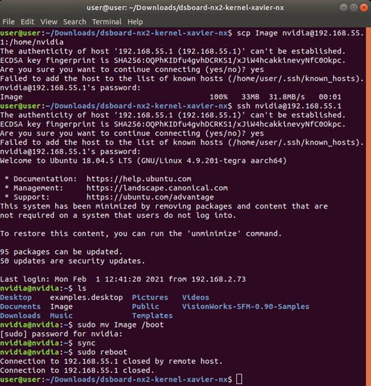Open the Help menu

point(135,21)
